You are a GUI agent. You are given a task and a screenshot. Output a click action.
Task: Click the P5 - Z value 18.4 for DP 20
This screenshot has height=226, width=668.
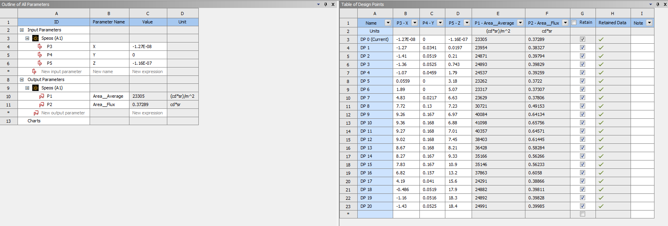pyautogui.click(x=458, y=206)
